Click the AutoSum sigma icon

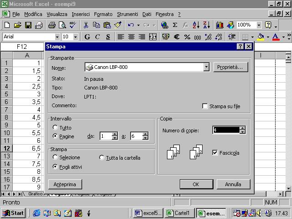coord(175,25)
